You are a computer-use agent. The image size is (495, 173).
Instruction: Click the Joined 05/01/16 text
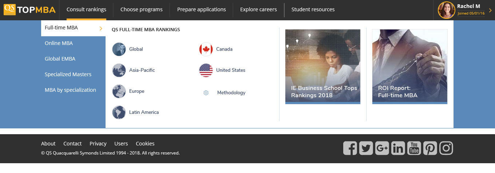click(x=471, y=13)
